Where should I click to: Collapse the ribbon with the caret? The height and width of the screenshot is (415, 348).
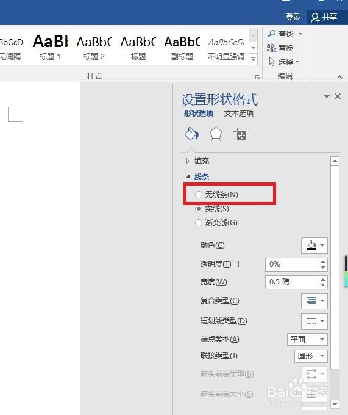tap(340, 77)
